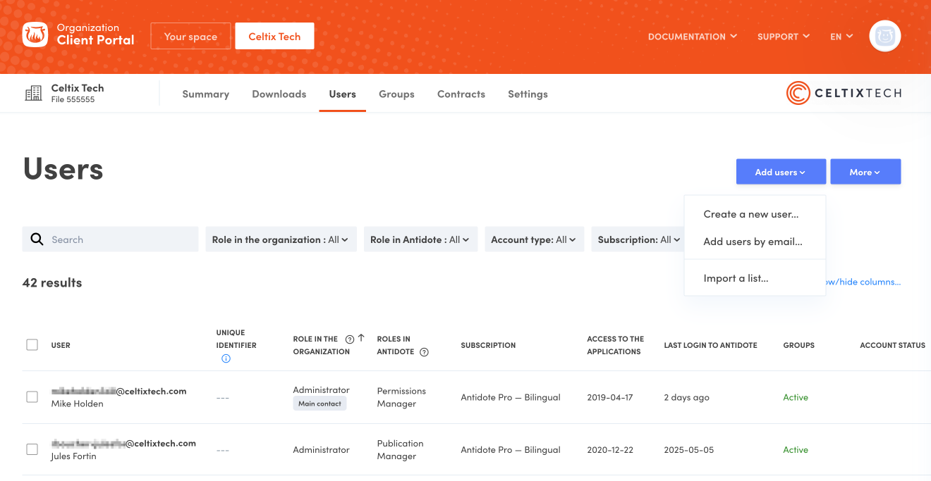Image resolution: width=931 pixels, height=481 pixels.
Task: Click into the Search users field
Action: pos(120,239)
